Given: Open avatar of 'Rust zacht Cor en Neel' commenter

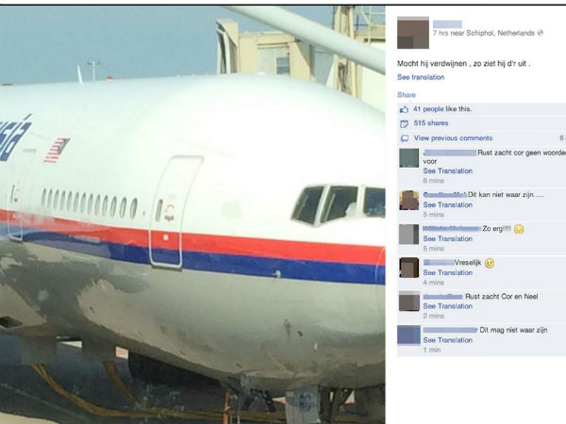Looking at the screenshot, I should pyautogui.click(x=409, y=302).
